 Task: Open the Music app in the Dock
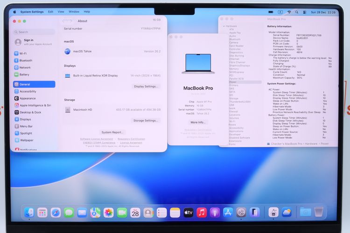(x=201, y=212)
